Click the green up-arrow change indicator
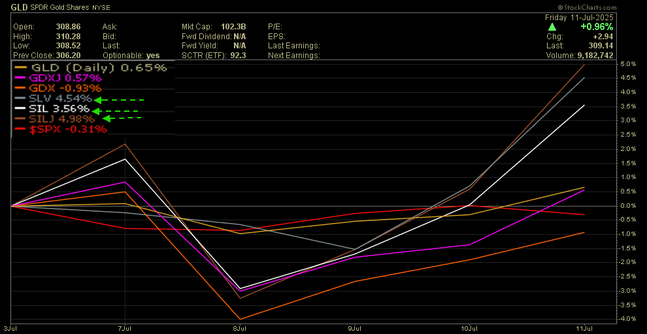The height and width of the screenshot is (334, 647). coord(552,27)
